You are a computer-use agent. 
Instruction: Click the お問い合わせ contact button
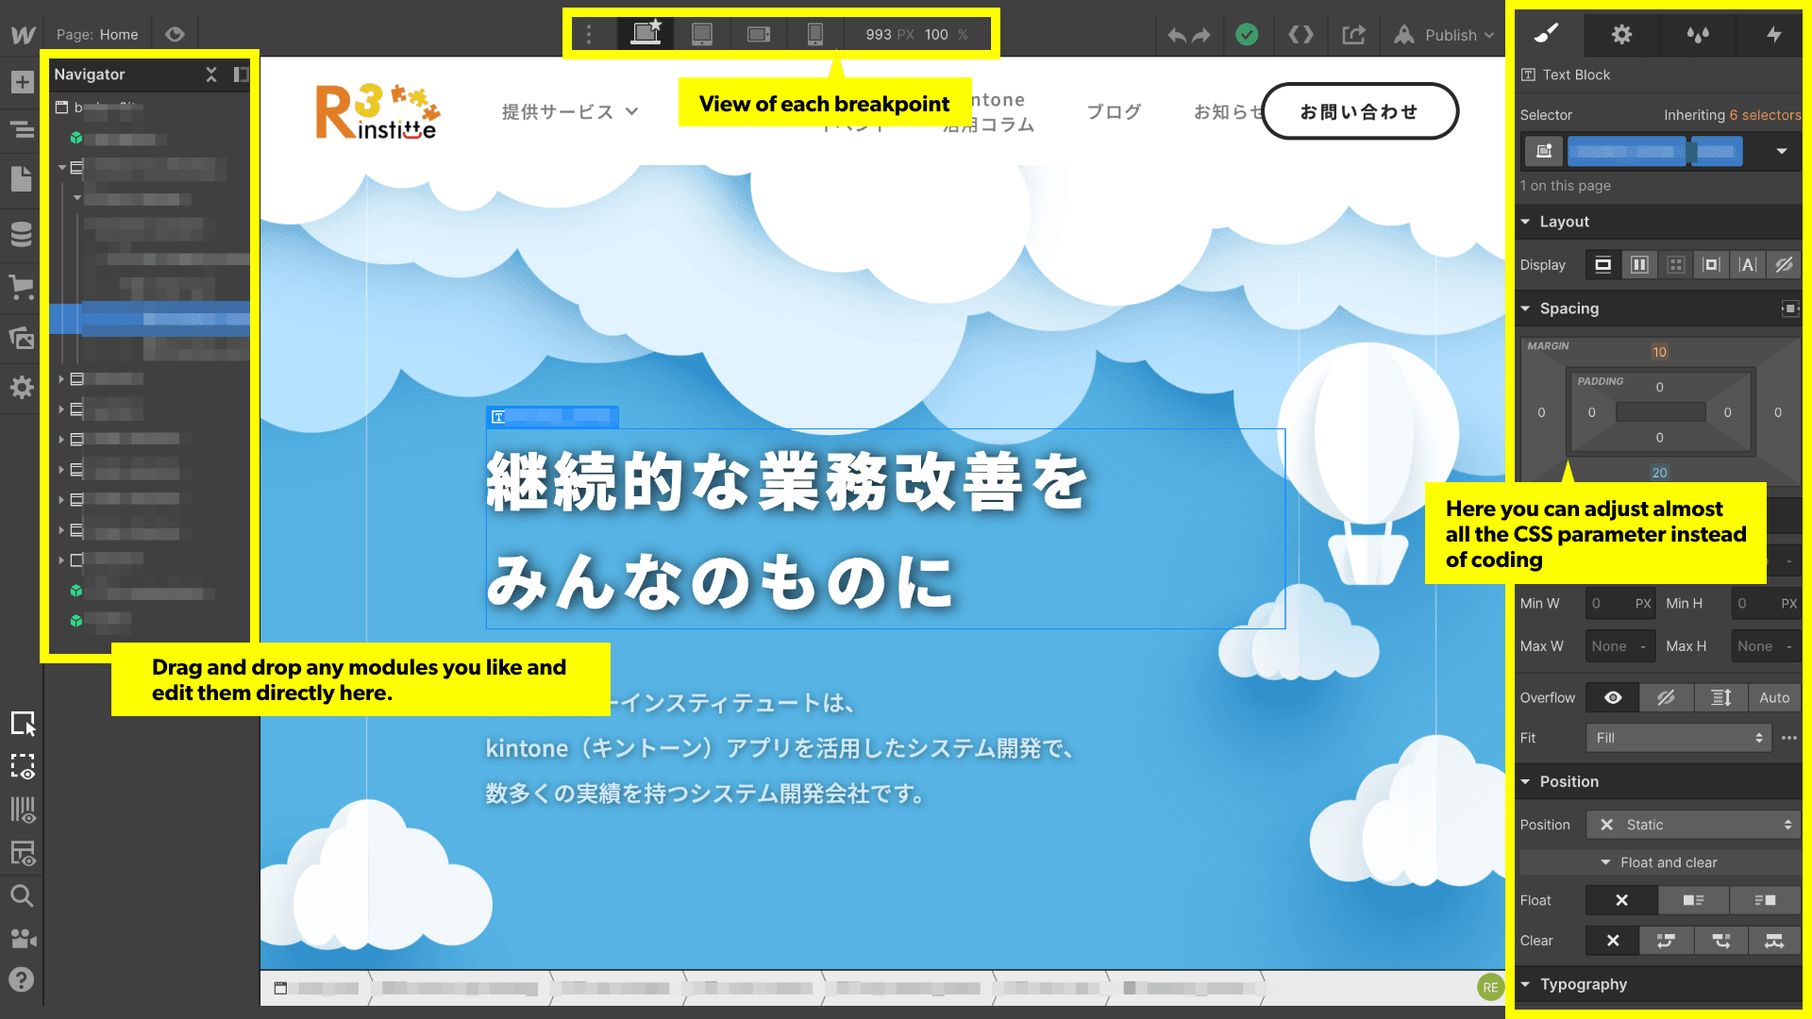pos(1359,111)
